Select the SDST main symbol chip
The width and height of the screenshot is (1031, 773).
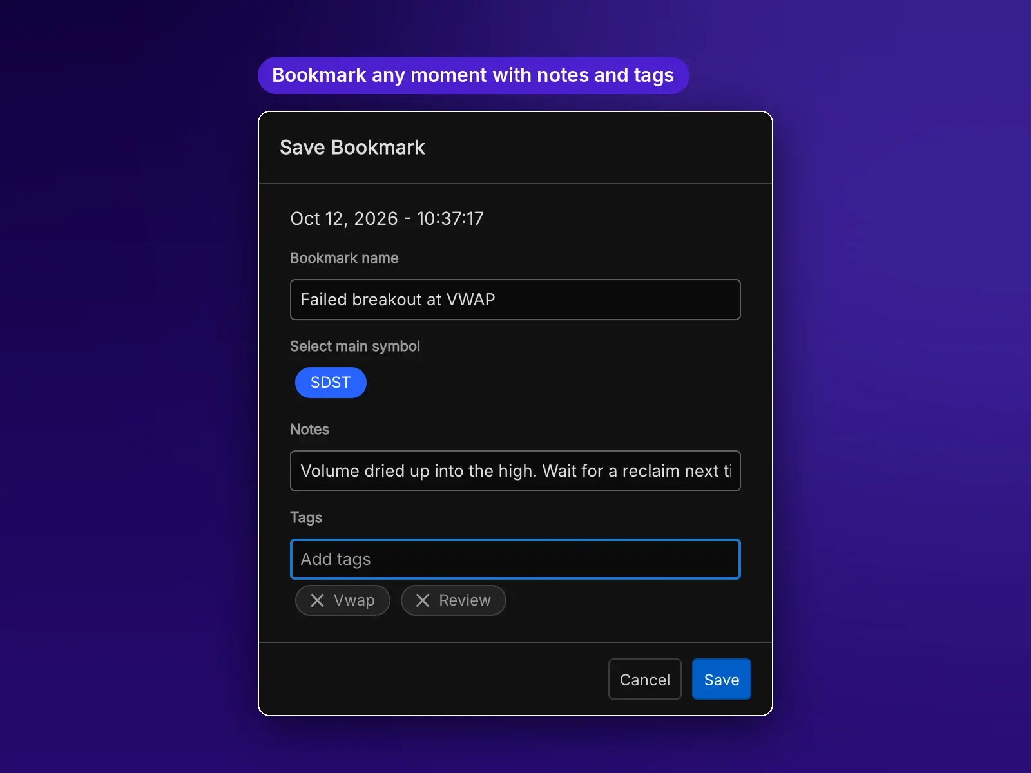pyautogui.click(x=331, y=383)
